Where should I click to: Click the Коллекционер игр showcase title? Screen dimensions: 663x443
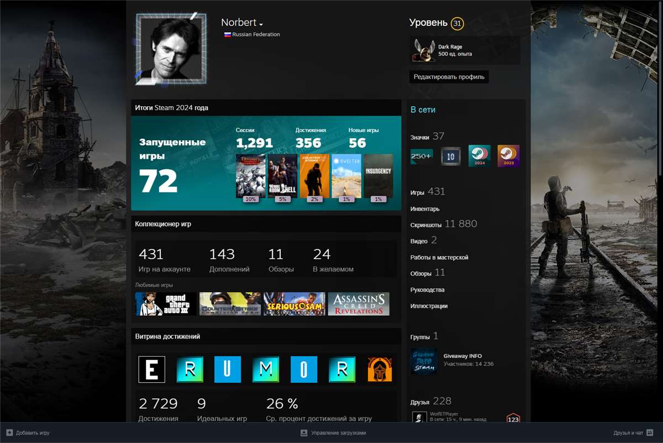(163, 224)
